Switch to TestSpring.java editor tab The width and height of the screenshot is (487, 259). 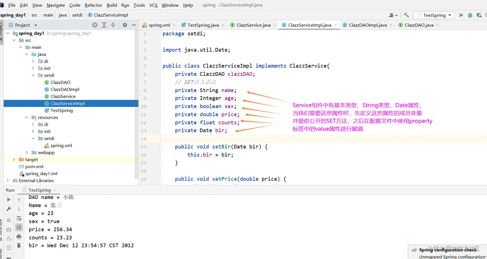click(x=203, y=25)
